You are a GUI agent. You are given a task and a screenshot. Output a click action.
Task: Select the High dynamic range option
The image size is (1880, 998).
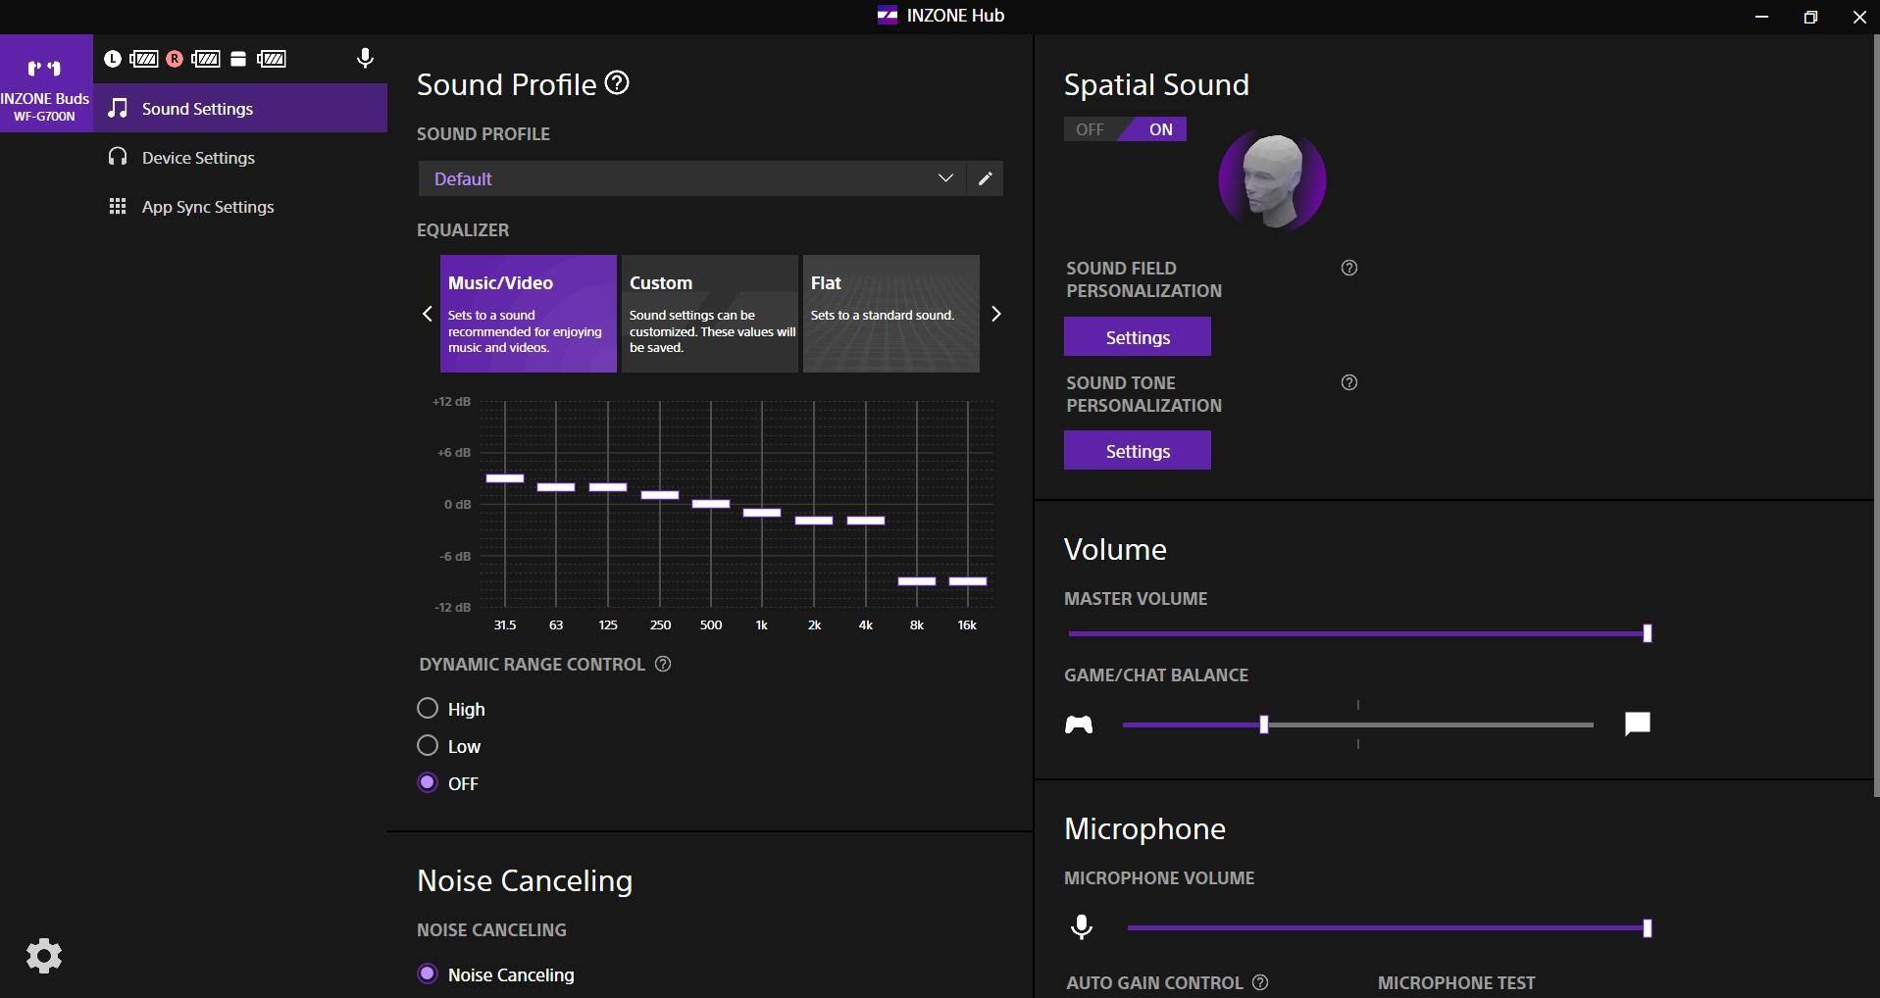point(428,708)
